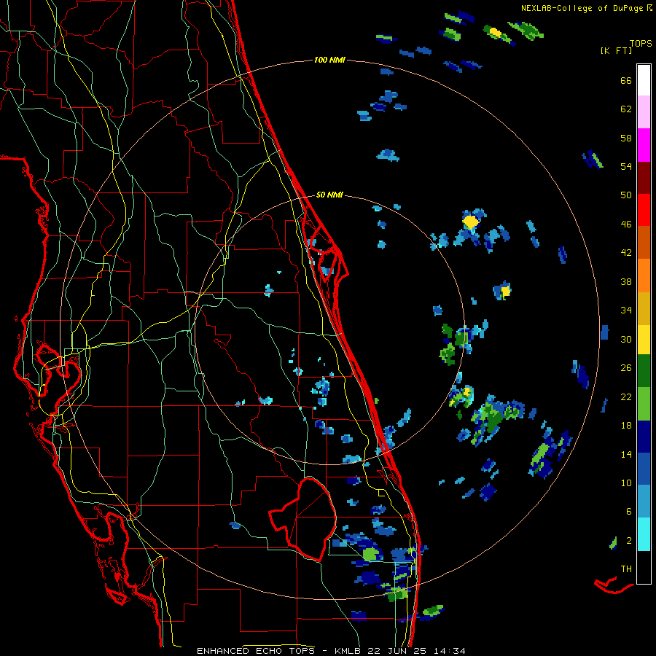Click the 18 value on the legend

tap(626, 426)
